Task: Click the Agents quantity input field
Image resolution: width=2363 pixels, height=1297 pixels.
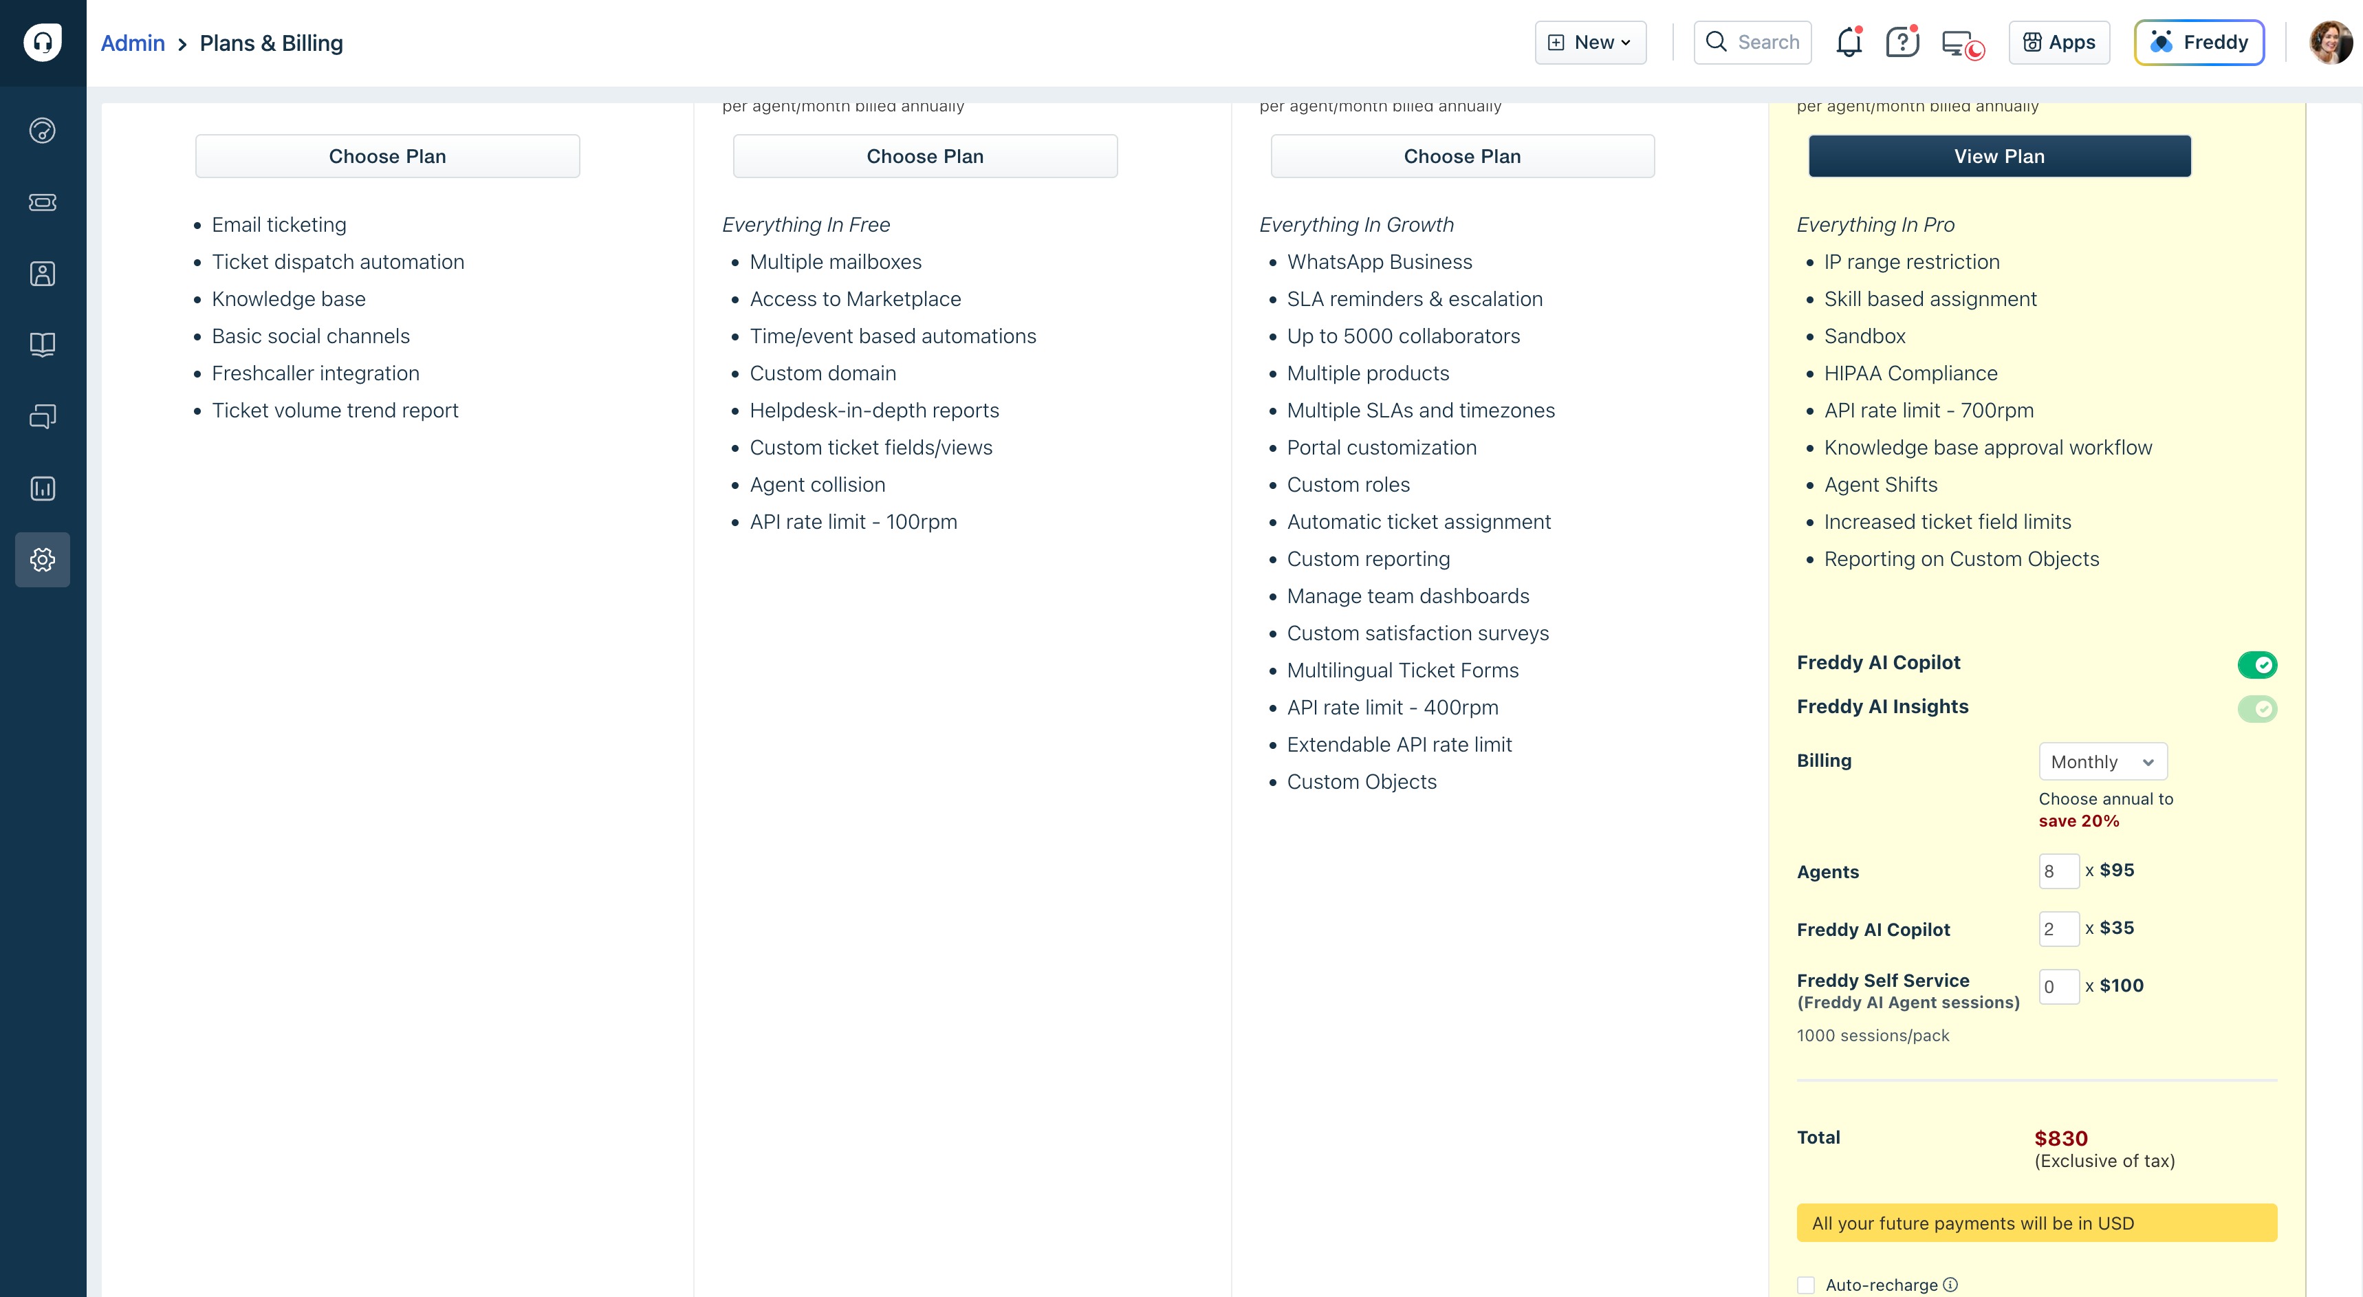Action: pos(2058,871)
